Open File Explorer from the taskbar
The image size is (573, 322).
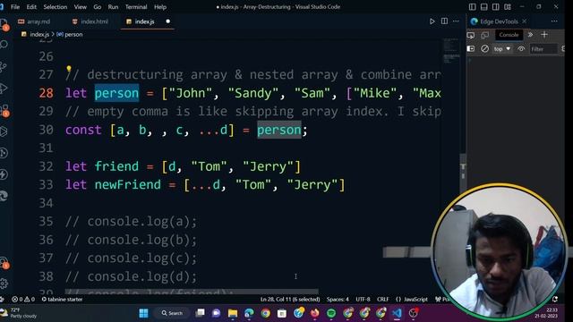click(x=233, y=313)
